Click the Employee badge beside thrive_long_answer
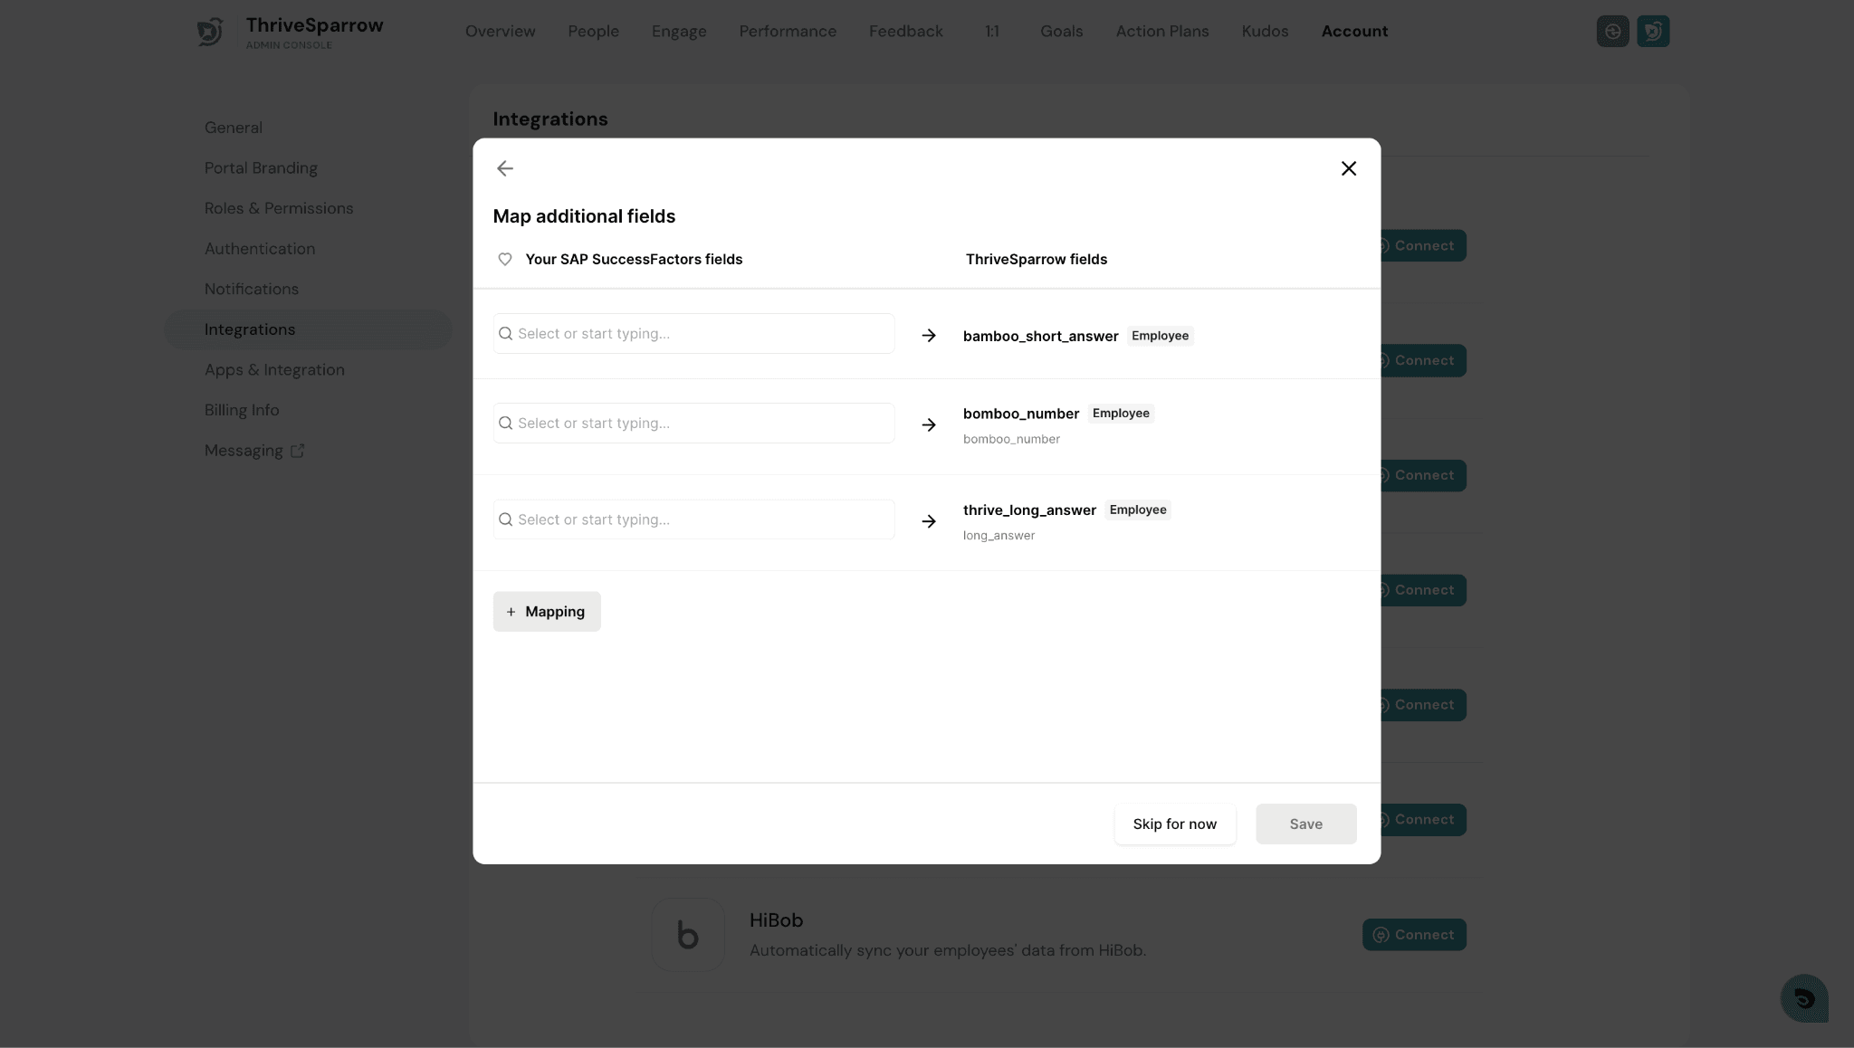 (1138, 510)
